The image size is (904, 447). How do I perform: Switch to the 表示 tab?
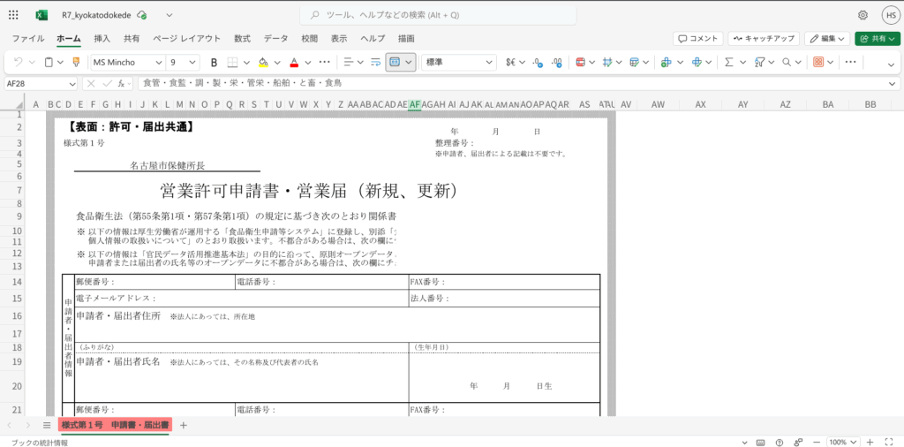pos(339,39)
